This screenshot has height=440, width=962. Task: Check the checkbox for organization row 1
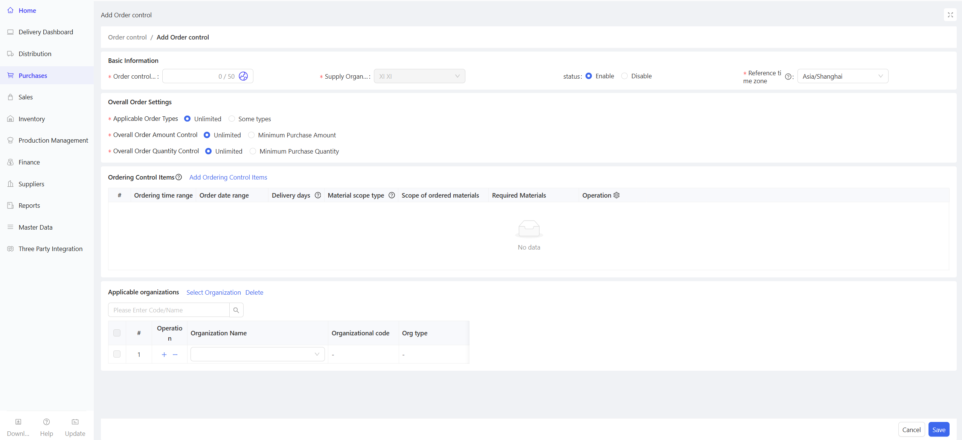[x=117, y=354]
